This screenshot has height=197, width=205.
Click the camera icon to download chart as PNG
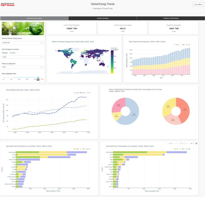[x=168, y=144]
